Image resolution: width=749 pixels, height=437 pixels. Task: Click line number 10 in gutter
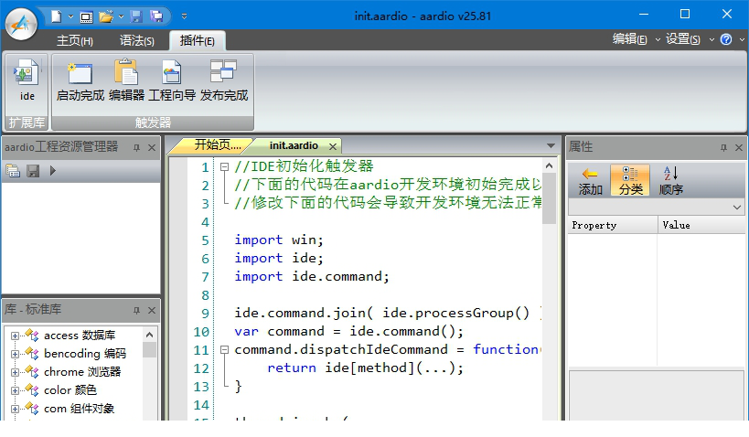201,332
